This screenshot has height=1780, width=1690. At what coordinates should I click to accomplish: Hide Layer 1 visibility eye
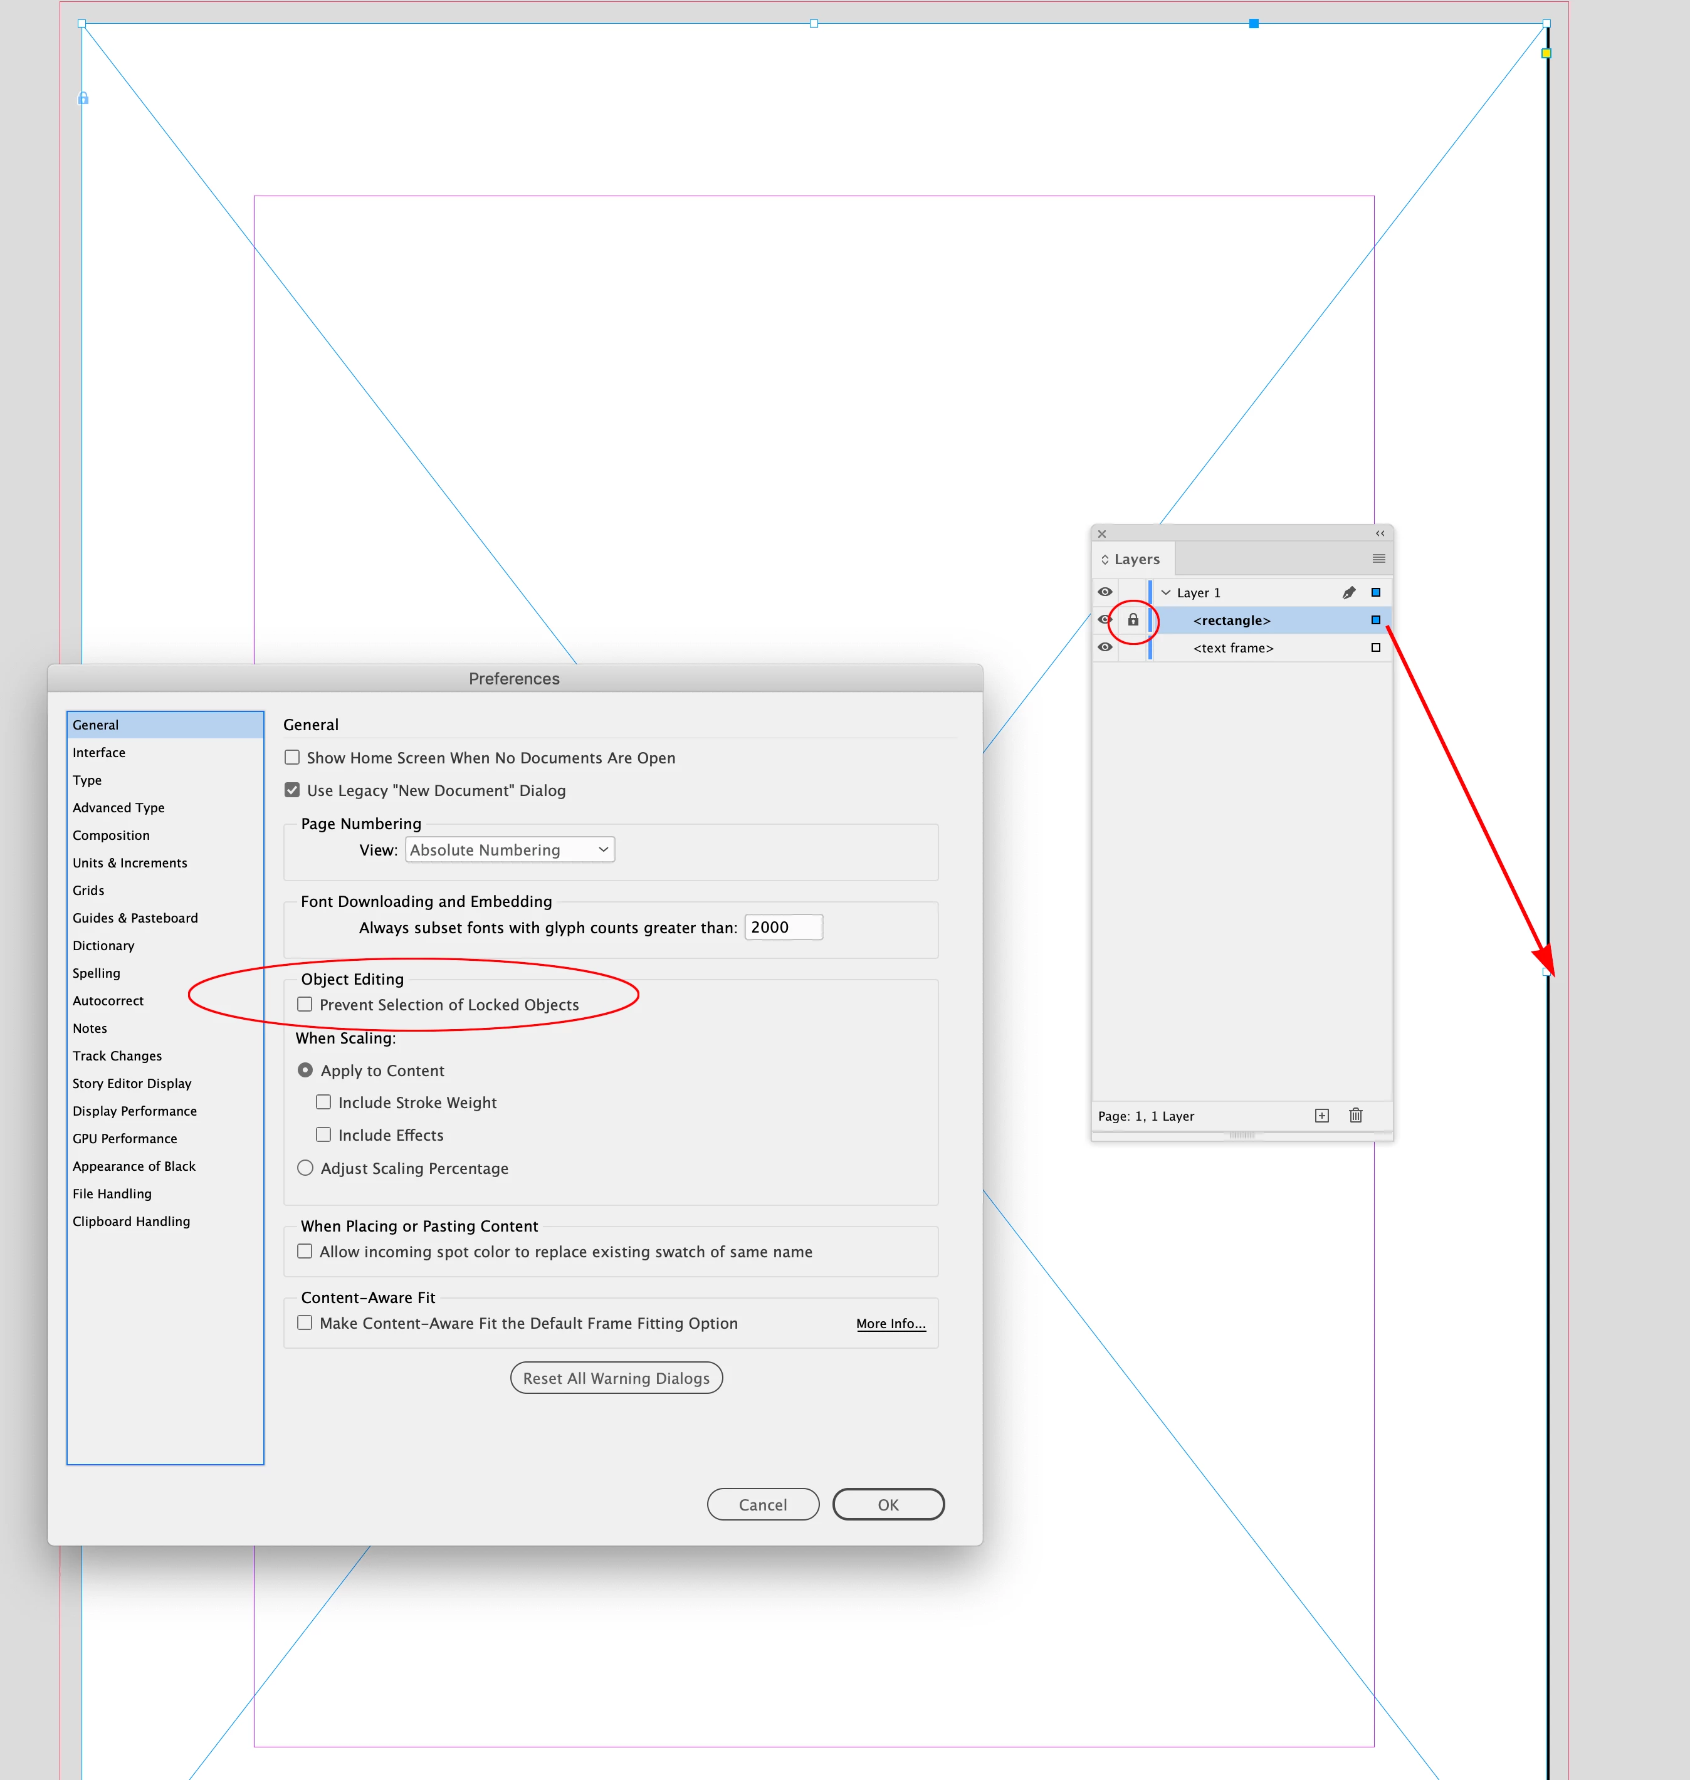pyautogui.click(x=1105, y=592)
